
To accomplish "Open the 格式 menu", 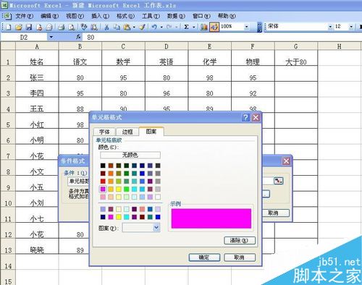I will (125, 16).
